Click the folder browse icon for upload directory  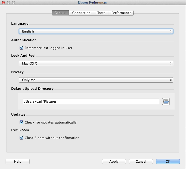coord(166,101)
